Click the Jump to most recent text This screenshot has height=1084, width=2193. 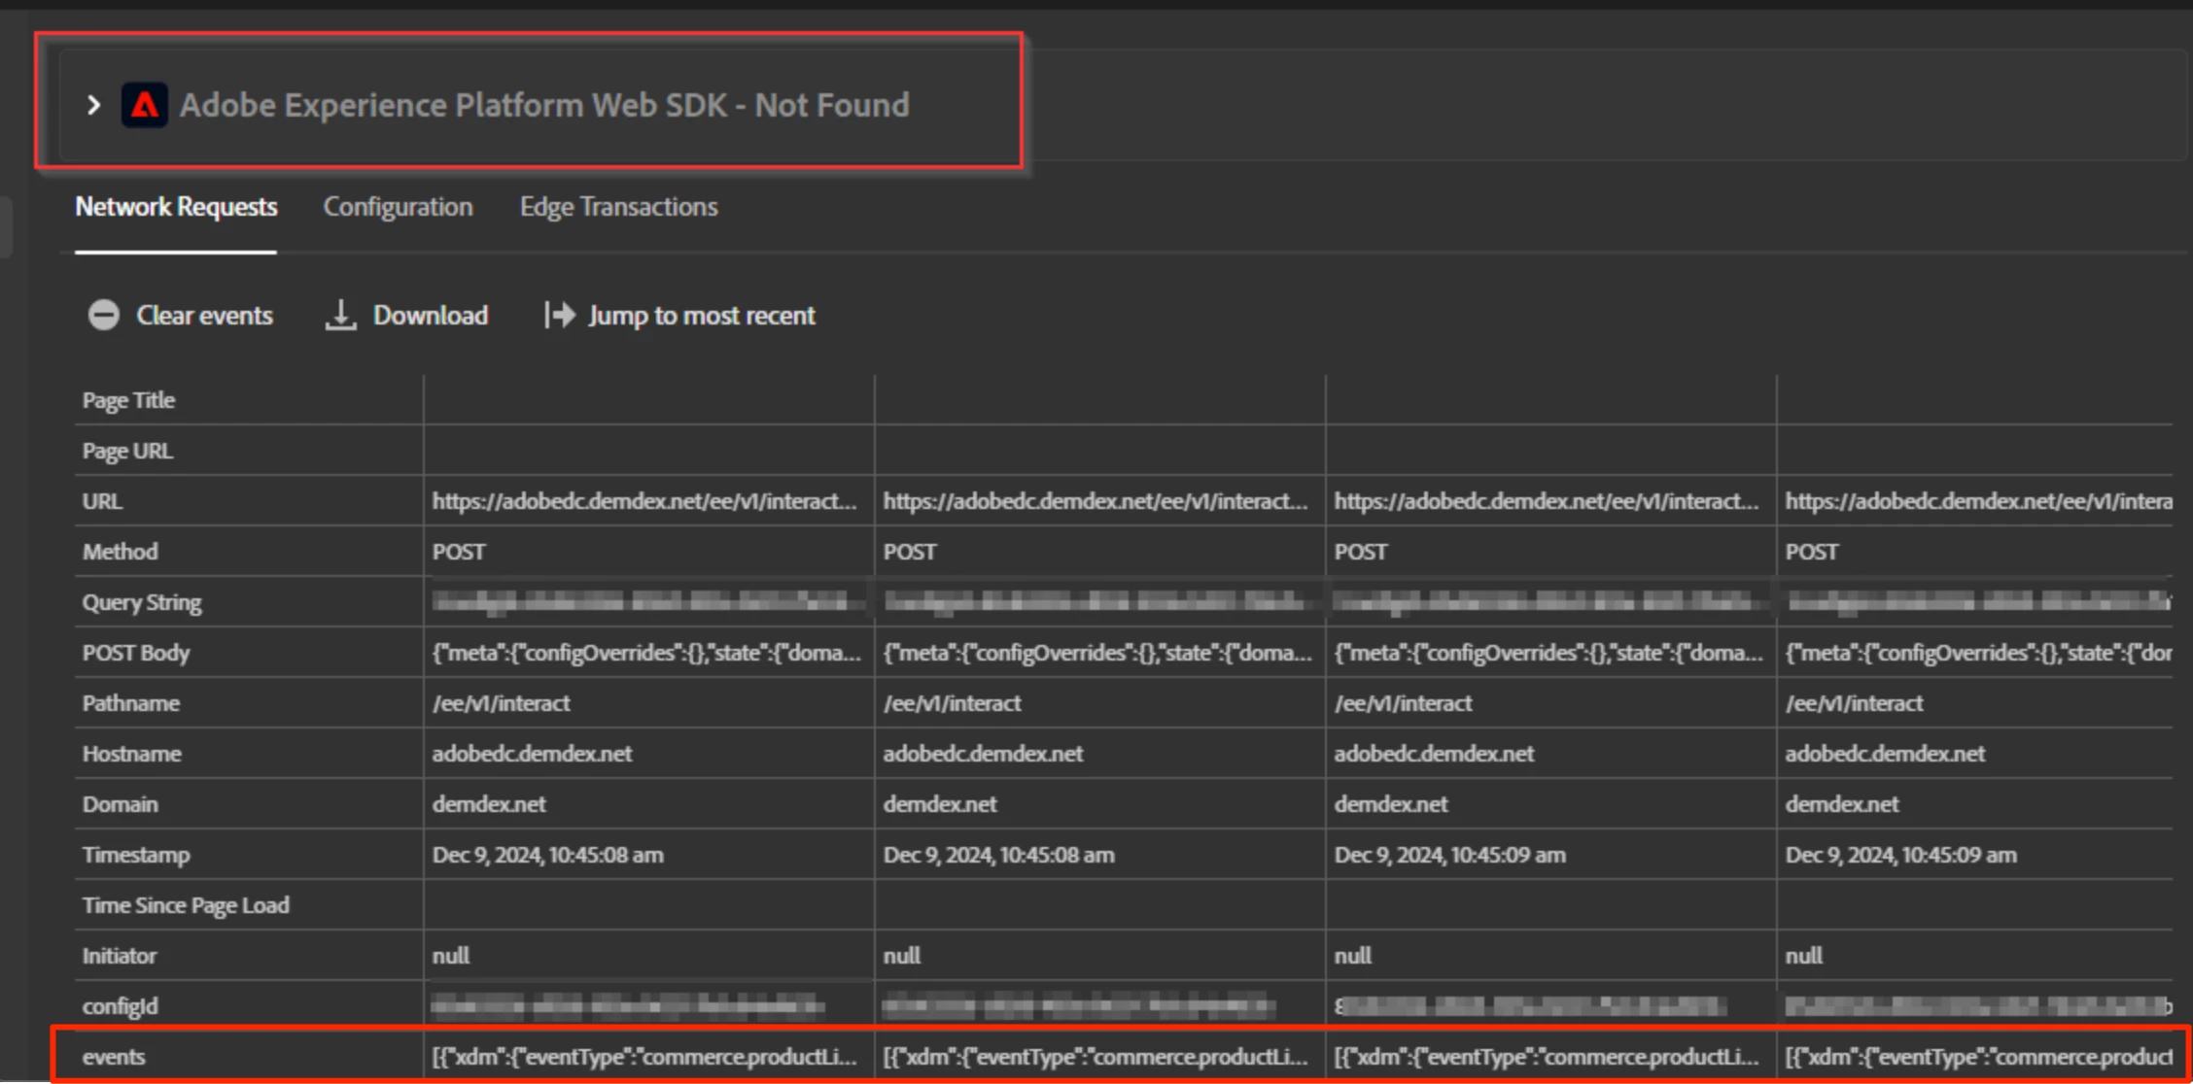pos(701,316)
